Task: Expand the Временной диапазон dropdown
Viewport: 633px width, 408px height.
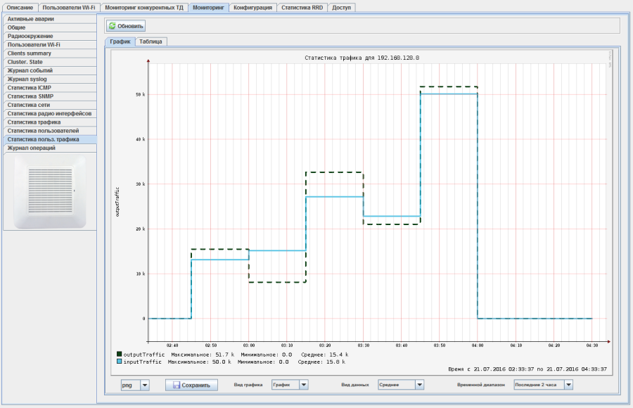Action: pos(568,385)
